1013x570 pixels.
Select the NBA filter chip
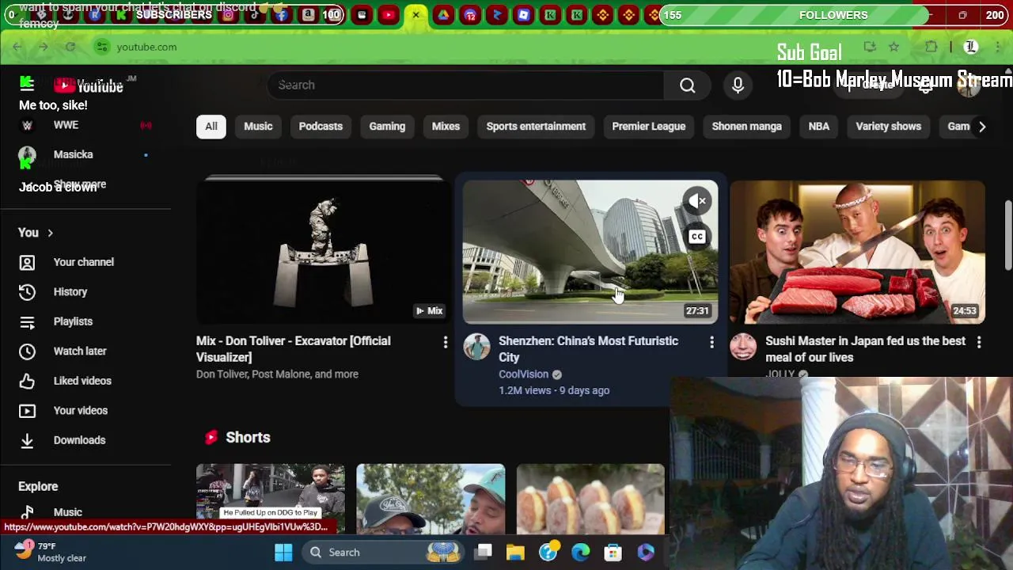(x=819, y=127)
